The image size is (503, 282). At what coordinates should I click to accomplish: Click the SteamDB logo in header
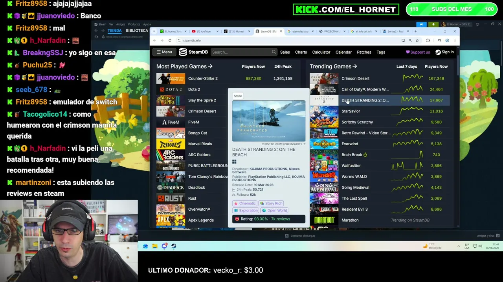tap(193, 52)
